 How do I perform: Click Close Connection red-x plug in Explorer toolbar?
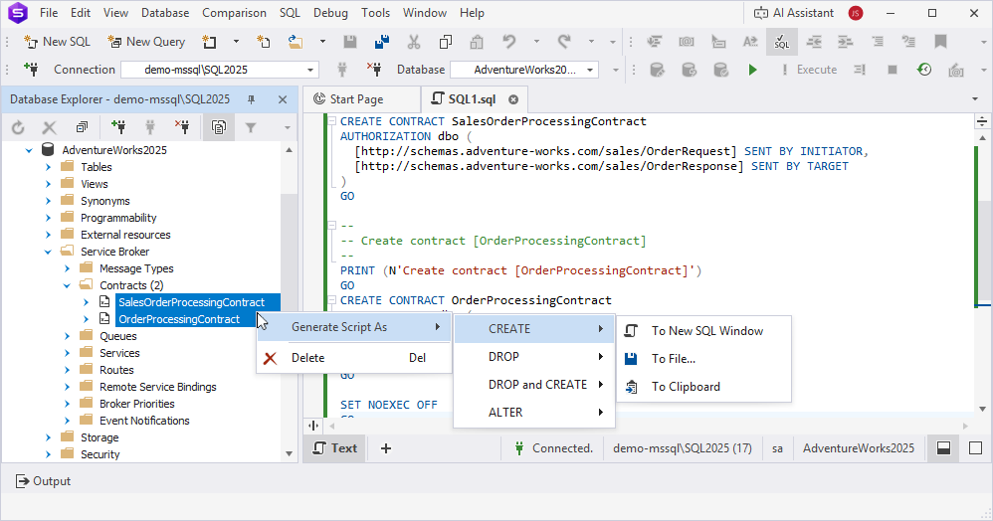coord(182,128)
